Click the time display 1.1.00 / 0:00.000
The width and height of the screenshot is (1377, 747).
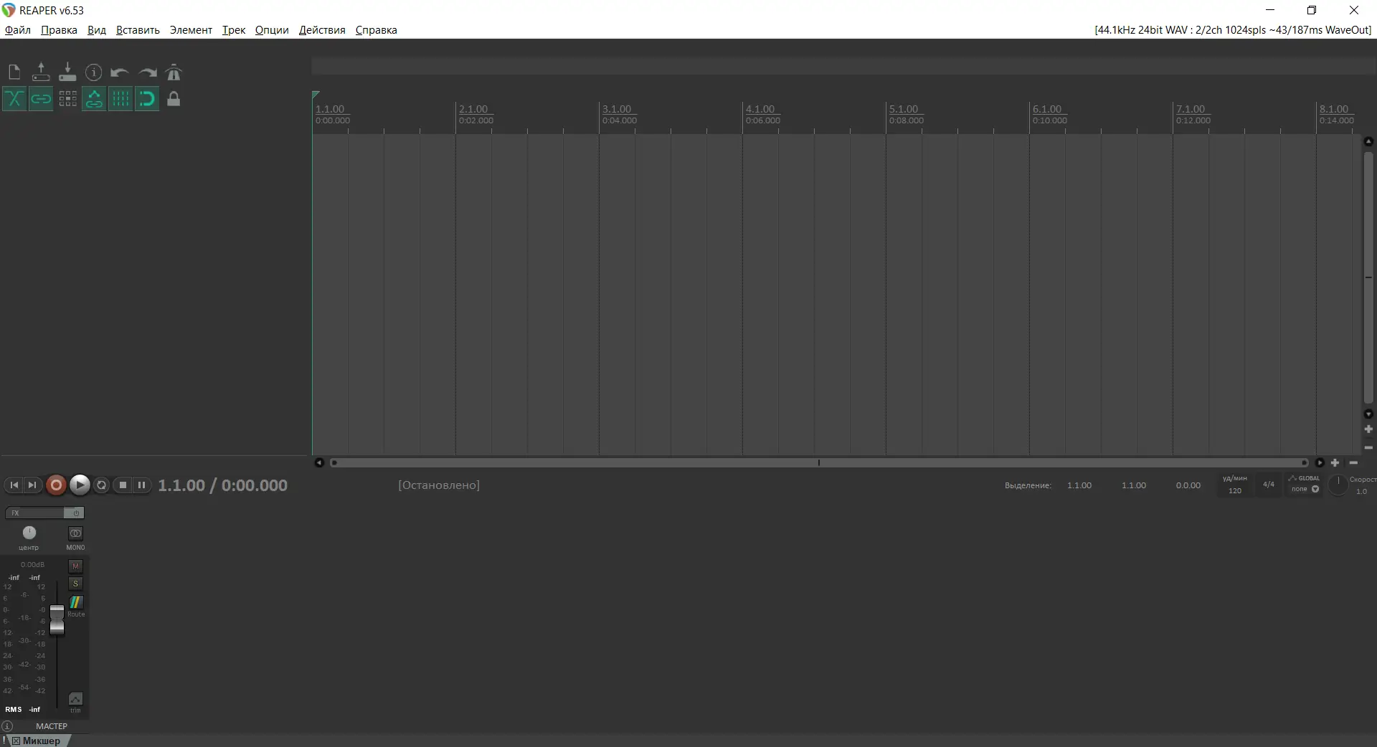pos(222,485)
